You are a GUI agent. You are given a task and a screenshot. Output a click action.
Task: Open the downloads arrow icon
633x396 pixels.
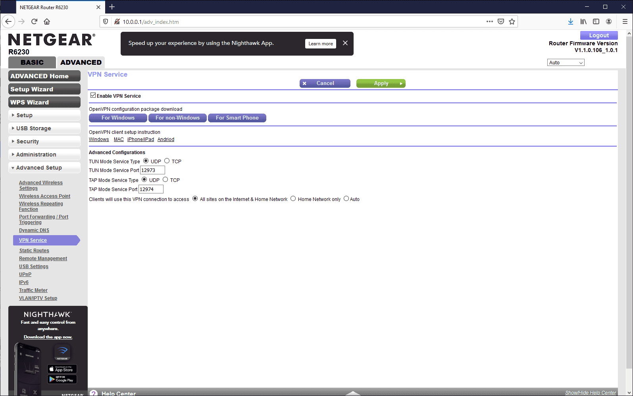click(571, 21)
